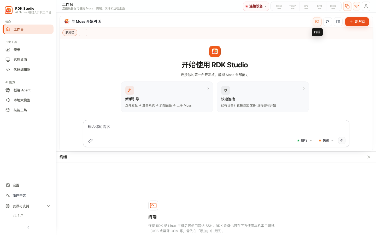Collapse the sidebar with left chevron

click(x=28, y=227)
